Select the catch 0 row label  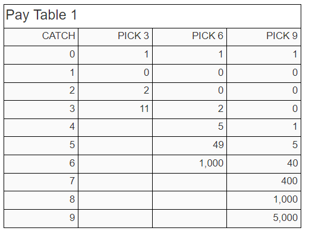click(72, 54)
